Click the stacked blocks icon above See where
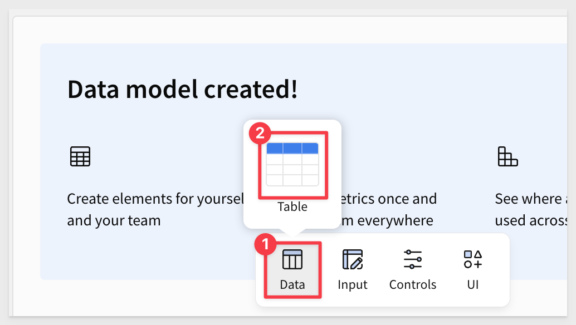 click(x=507, y=156)
